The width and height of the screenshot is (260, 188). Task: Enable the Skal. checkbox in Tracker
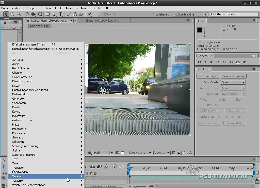pos(233,100)
